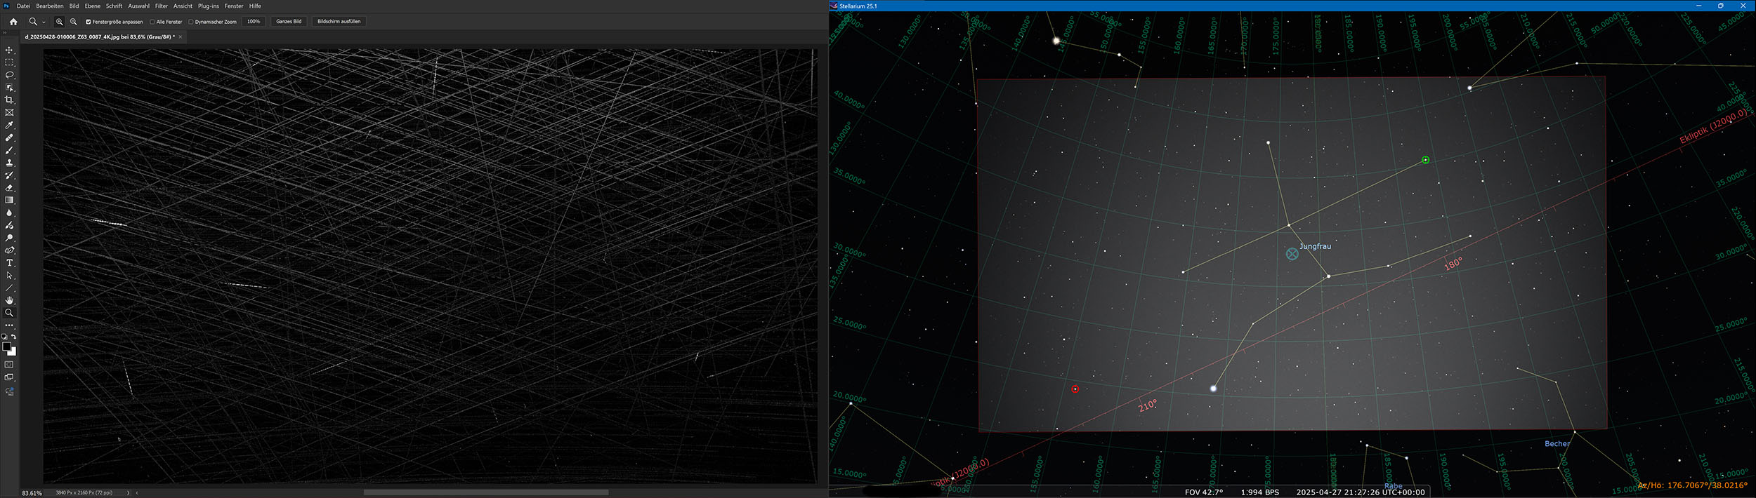The width and height of the screenshot is (1756, 498).
Task: Select the Horizontal Type tool
Action: pyautogui.click(x=9, y=263)
